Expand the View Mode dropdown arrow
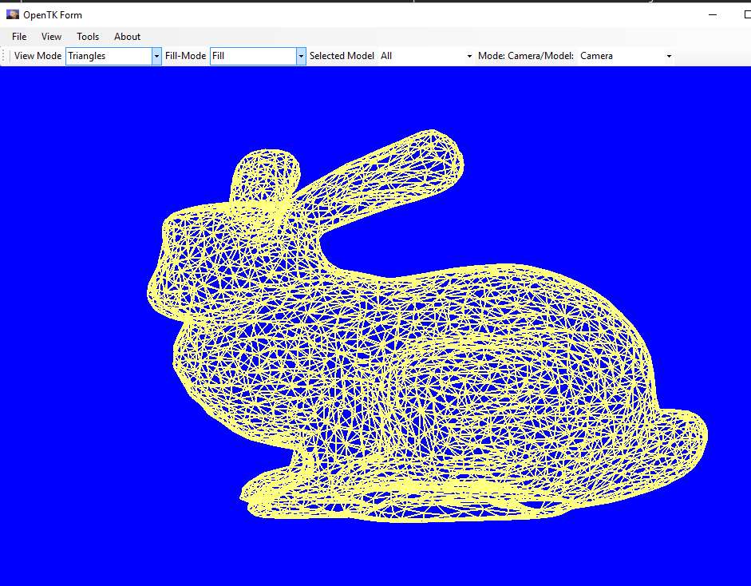Screen dimensions: 751x586 [156, 56]
